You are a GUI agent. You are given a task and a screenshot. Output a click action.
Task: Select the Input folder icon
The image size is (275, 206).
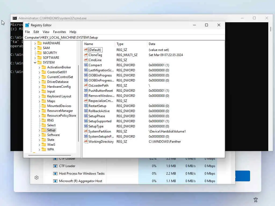[x=44, y=91]
